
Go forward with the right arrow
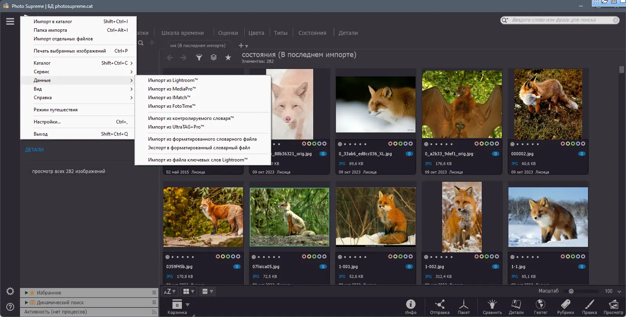(x=183, y=58)
